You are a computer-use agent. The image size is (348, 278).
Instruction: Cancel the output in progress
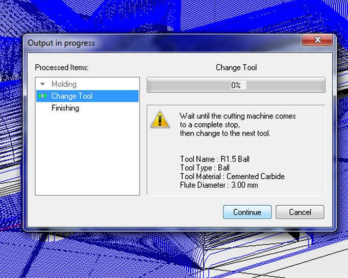(300, 212)
